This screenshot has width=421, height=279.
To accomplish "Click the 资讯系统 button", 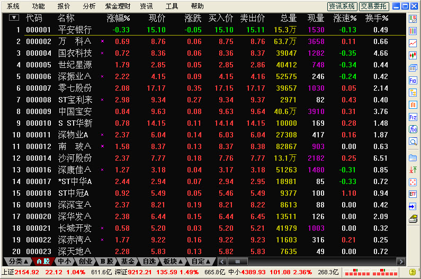I will pyautogui.click(x=342, y=6).
